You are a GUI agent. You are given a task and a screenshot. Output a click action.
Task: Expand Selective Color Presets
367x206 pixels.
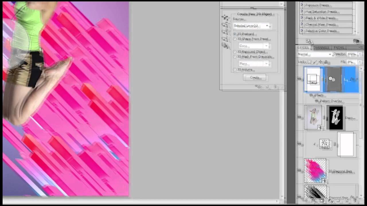point(302,31)
